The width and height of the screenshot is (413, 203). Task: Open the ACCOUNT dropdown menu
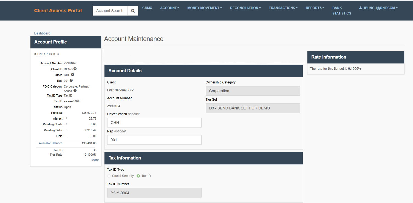(x=169, y=8)
